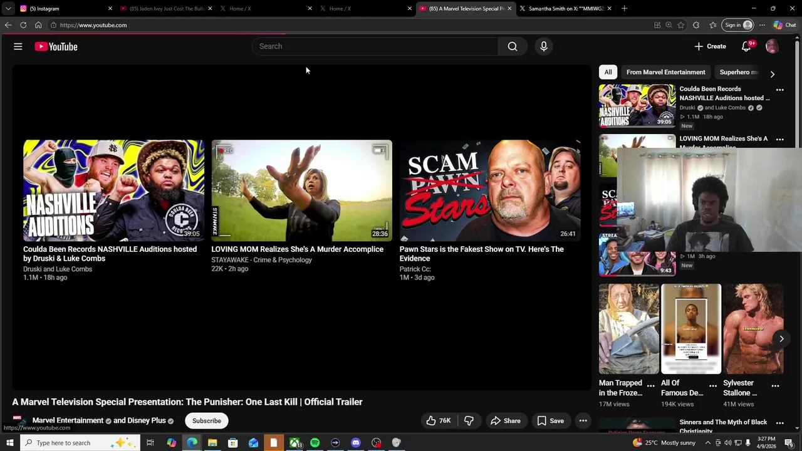This screenshot has height=451, width=802.
Task: Select the All filter chip
Action: [x=608, y=72]
